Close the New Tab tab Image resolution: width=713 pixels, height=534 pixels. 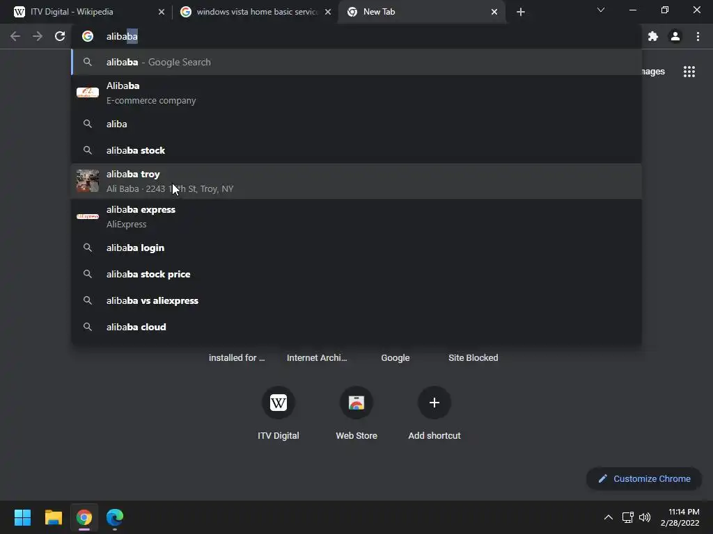(x=494, y=12)
